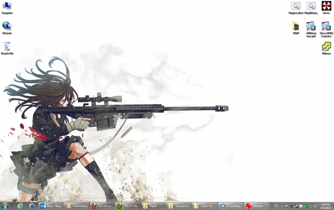Viewport: 334px width, 210px height.
Task: Open the Computer desktop icon
Action: pos(7,8)
